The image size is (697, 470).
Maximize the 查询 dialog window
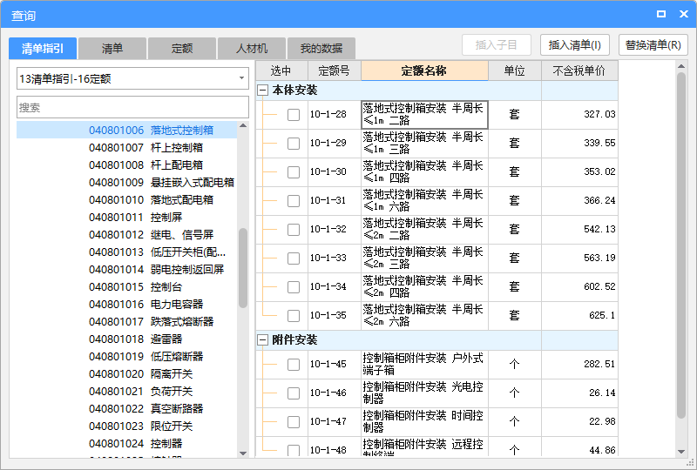click(661, 14)
